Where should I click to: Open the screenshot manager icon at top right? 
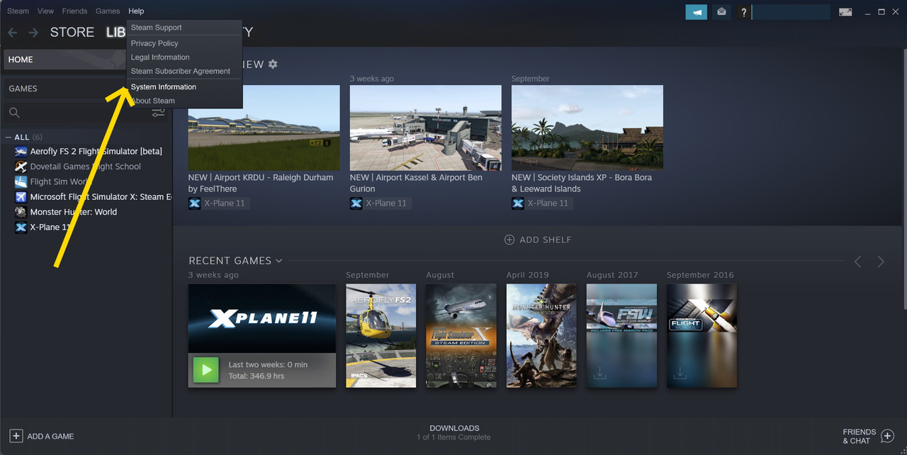pyautogui.click(x=845, y=12)
